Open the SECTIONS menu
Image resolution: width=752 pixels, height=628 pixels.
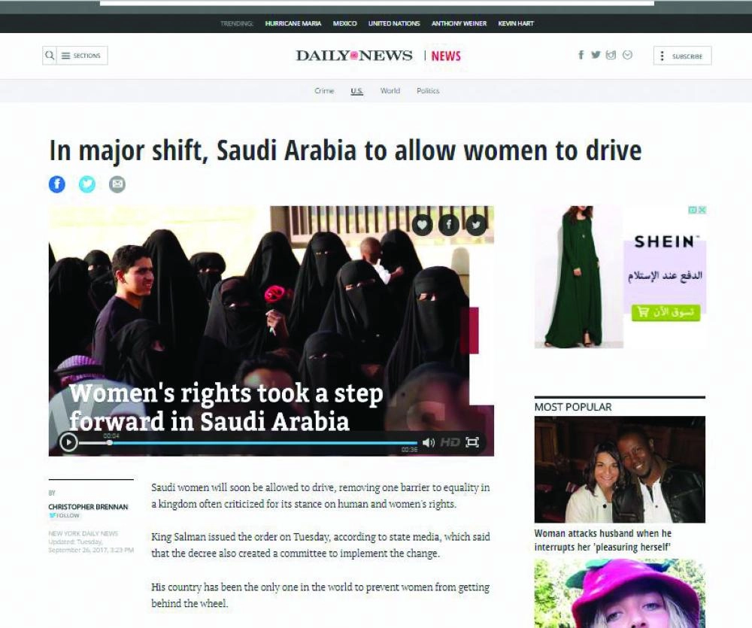tap(81, 55)
